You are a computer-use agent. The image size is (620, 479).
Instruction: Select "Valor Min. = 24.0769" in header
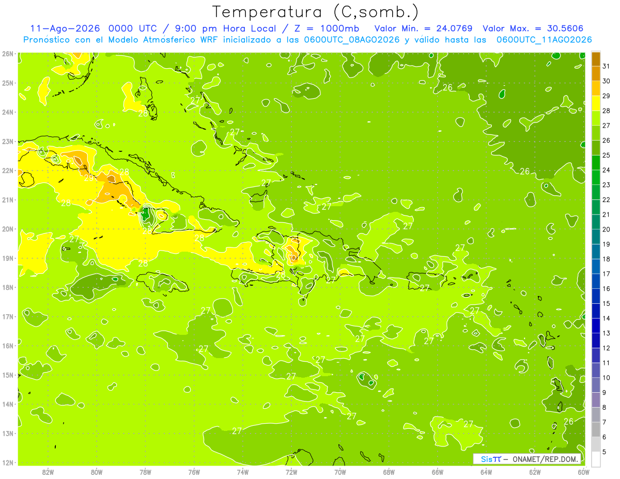(423, 28)
